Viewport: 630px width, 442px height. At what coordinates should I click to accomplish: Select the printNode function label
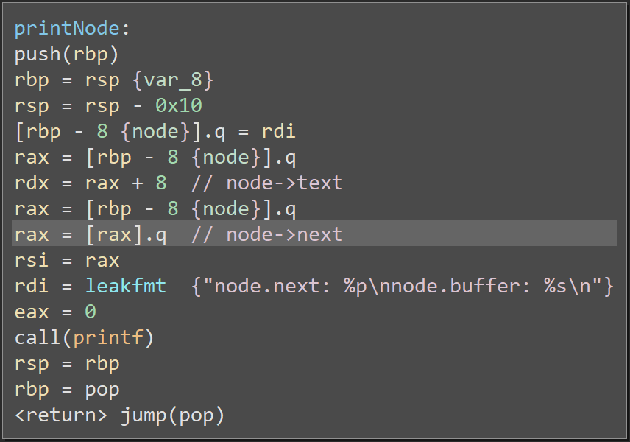tap(67, 29)
